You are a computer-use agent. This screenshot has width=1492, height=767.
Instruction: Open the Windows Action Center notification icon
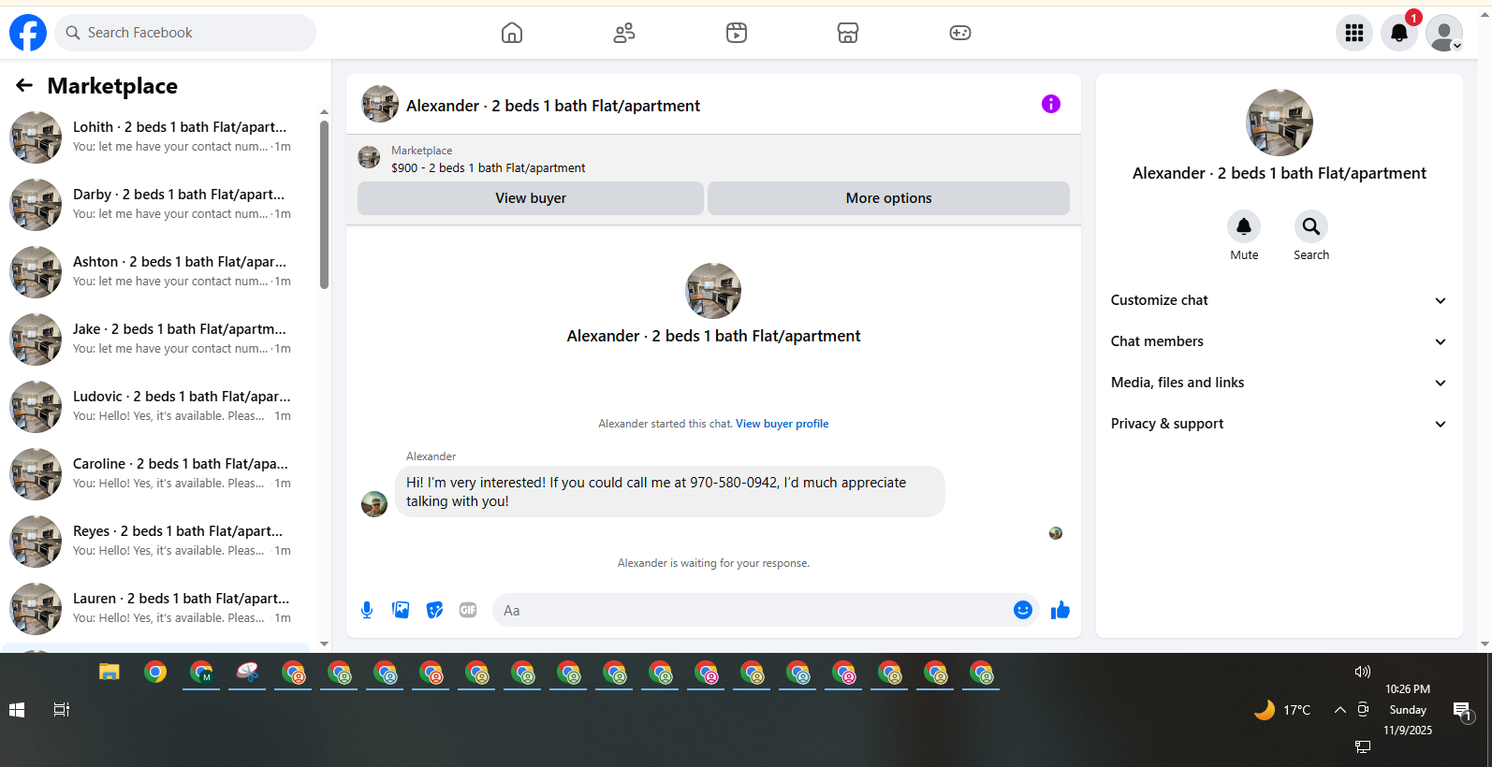(1462, 712)
